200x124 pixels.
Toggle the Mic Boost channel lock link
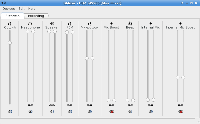pos(111,105)
